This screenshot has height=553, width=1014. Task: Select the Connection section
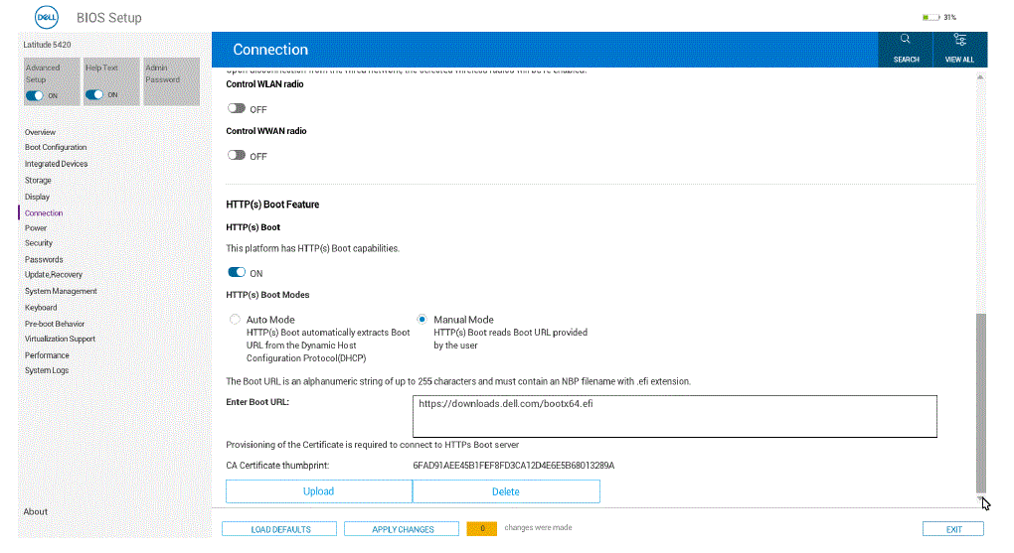[44, 213]
